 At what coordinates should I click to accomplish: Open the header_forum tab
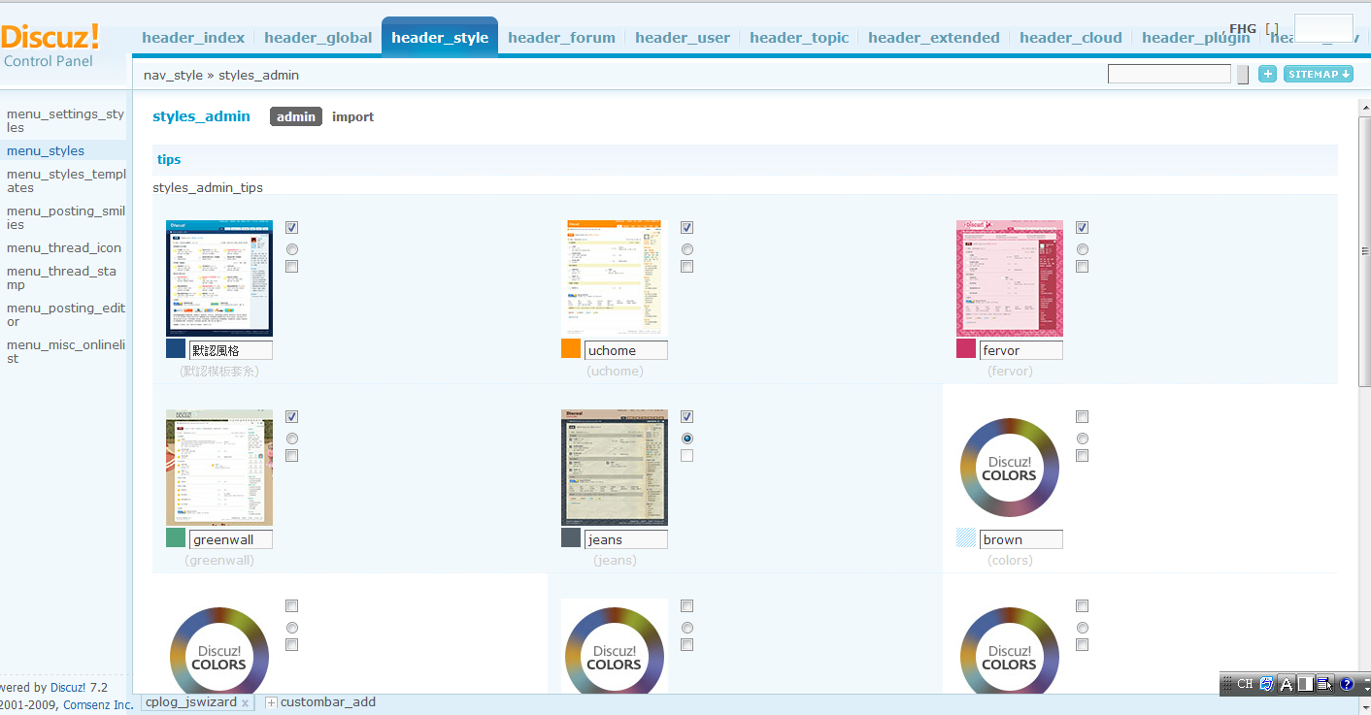click(561, 38)
